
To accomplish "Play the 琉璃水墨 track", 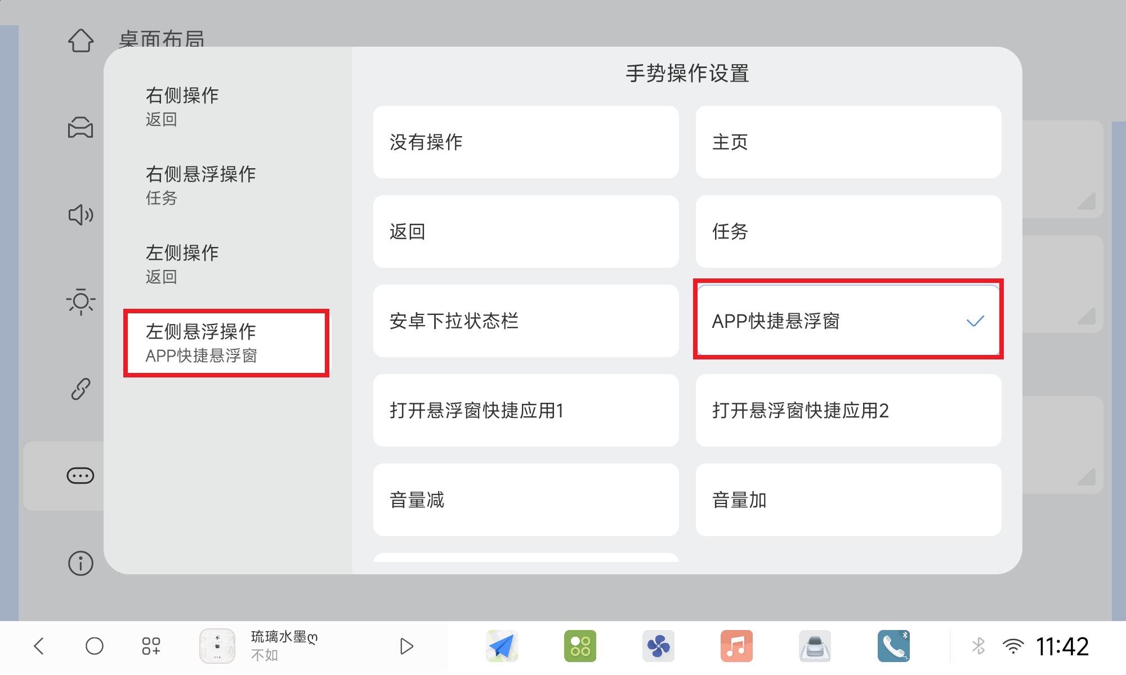I will click(x=406, y=646).
